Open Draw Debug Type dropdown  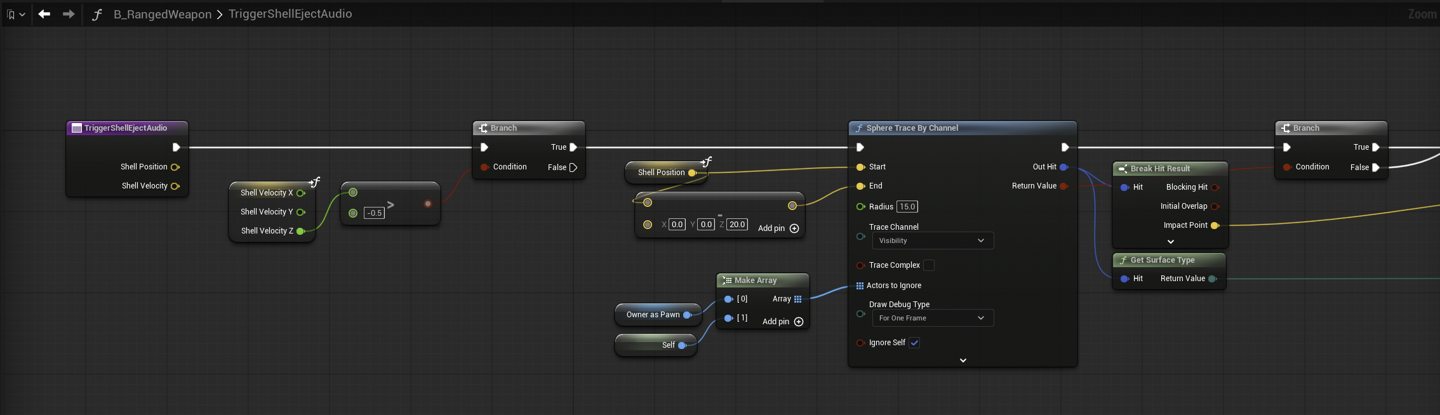[933, 318]
